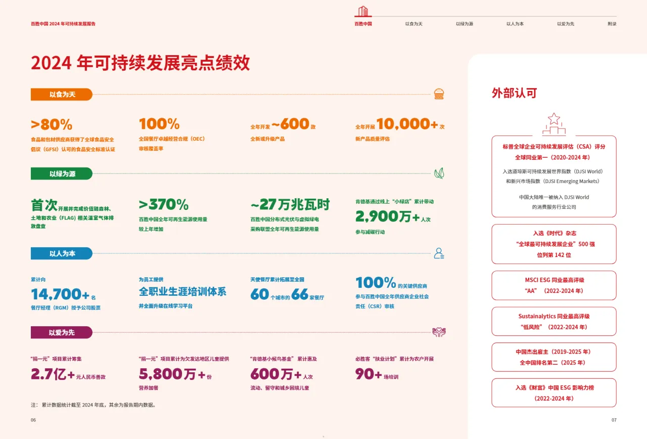Open the 以爱为先 navigation tab
647x439 pixels.
click(565, 24)
